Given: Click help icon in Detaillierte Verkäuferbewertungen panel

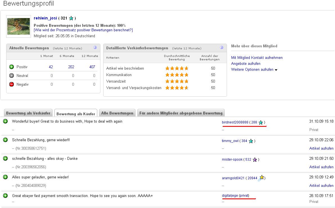Looking at the screenshot, I should 222,48.
